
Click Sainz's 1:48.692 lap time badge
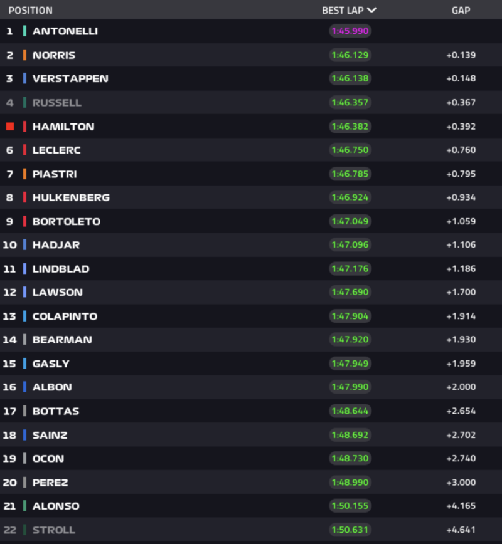[350, 435]
